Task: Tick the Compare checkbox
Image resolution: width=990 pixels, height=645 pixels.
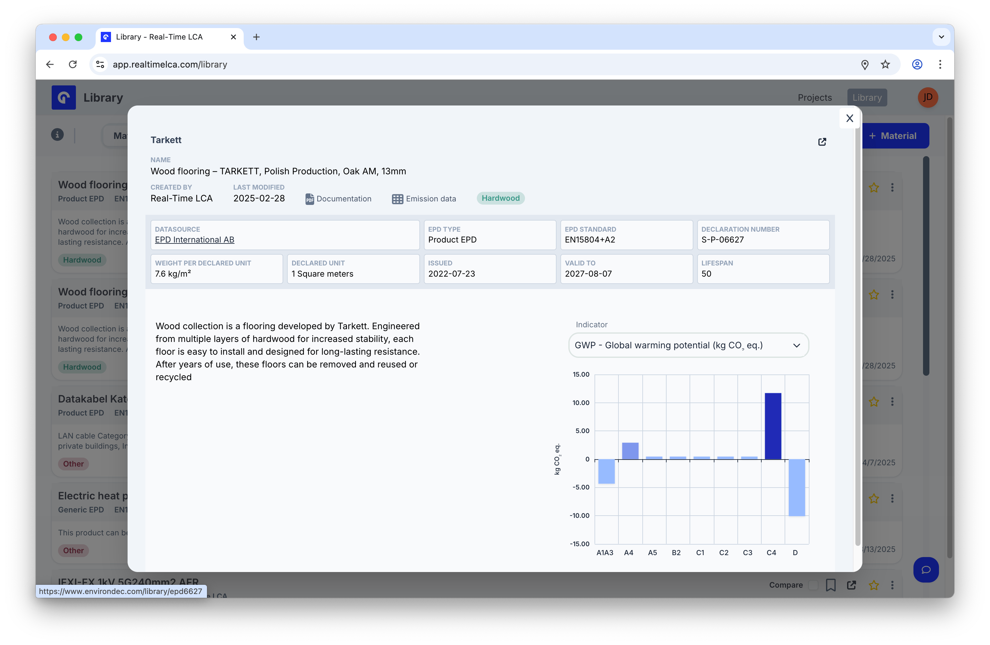Action: pos(813,585)
